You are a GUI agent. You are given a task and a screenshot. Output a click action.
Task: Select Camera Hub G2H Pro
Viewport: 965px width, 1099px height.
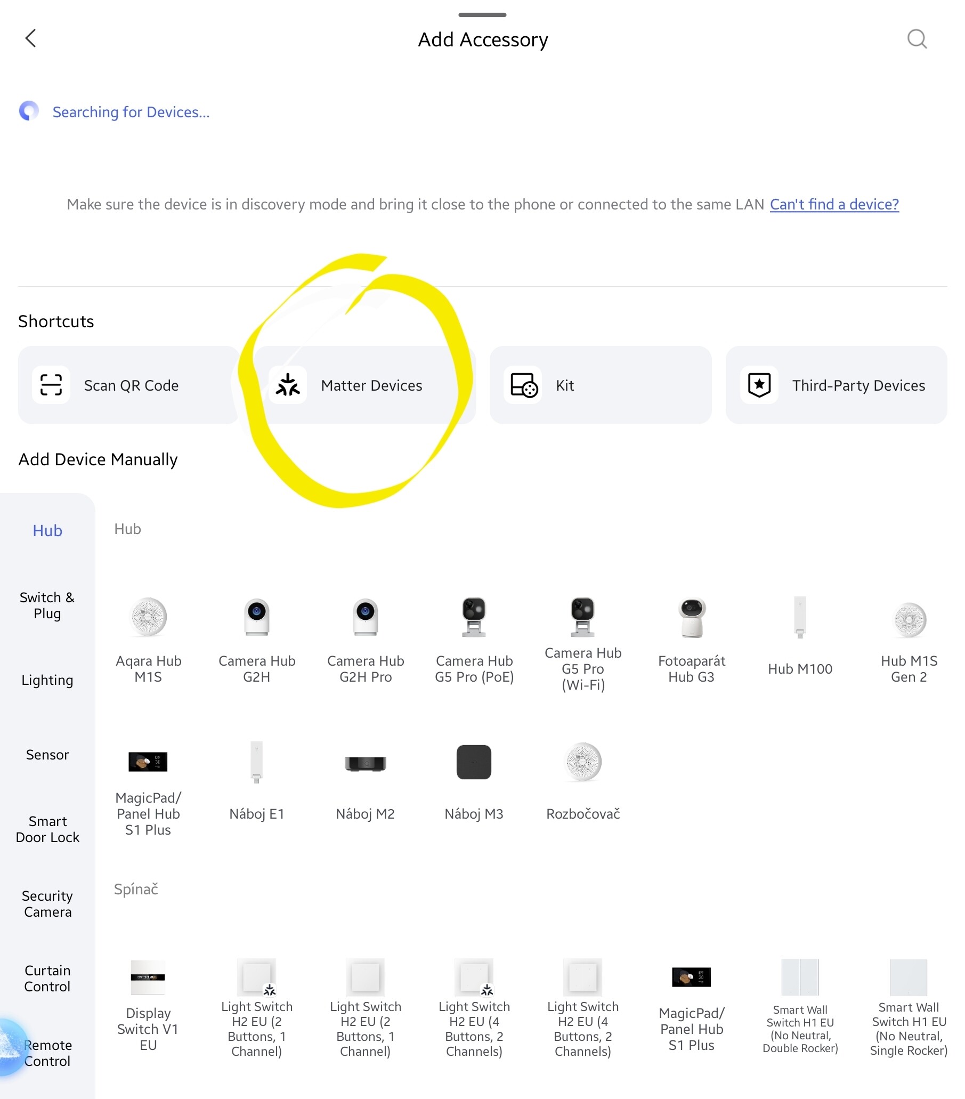point(365,638)
